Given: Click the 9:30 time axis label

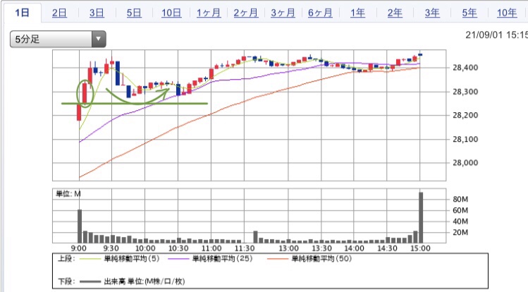Looking at the screenshot, I should (111, 248).
